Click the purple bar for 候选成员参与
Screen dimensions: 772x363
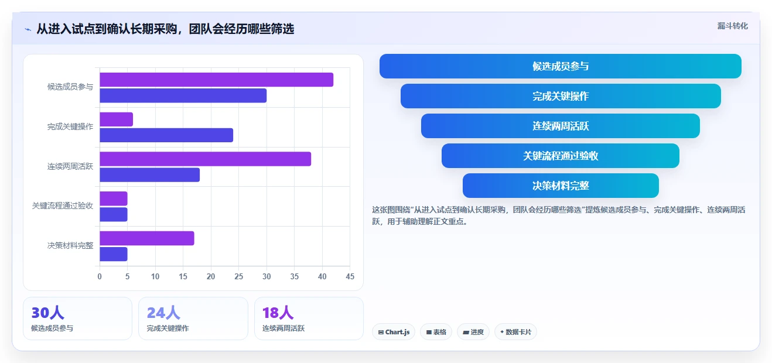tap(216, 80)
